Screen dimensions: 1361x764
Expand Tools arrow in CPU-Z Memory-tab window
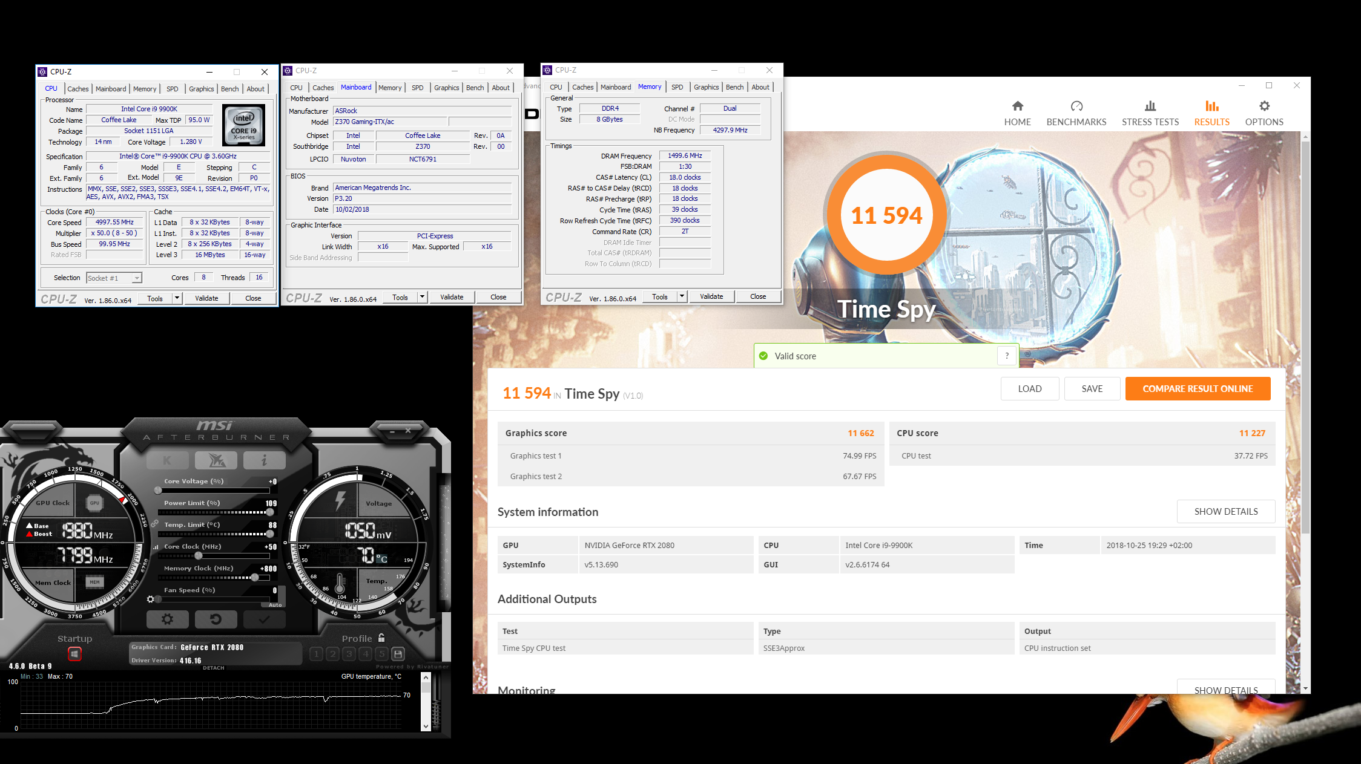(x=682, y=296)
